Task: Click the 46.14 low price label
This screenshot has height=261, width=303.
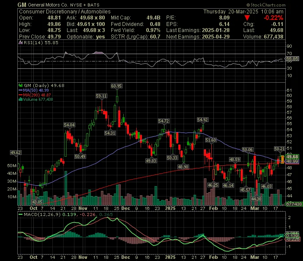Action: (x=228, y=185)
